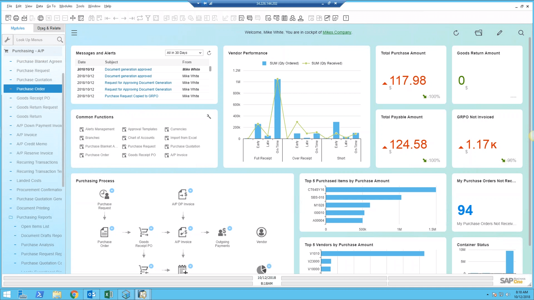Click 'Document generation approved' message link

[x=128, y=69]
